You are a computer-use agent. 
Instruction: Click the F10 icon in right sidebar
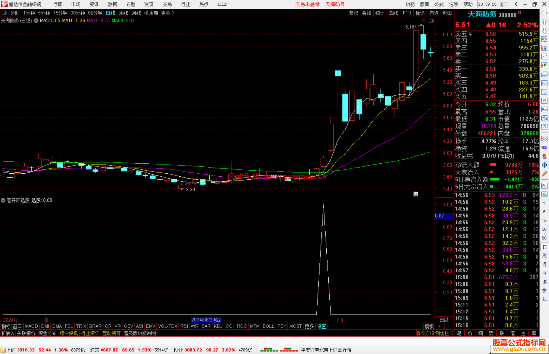point(544,83)
